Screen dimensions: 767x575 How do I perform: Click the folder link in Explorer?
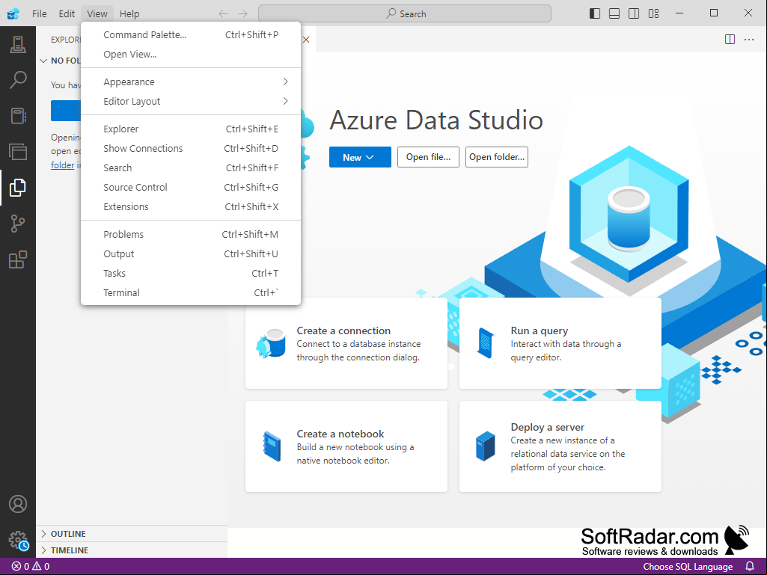[63, 165]
